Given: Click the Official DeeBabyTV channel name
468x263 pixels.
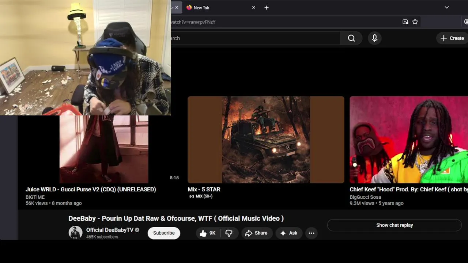Looking at the screenshot, I should (110, 230).
